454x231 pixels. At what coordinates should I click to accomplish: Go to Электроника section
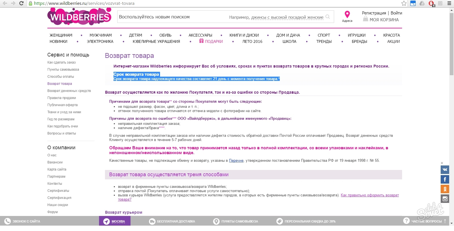coord(100,41)
